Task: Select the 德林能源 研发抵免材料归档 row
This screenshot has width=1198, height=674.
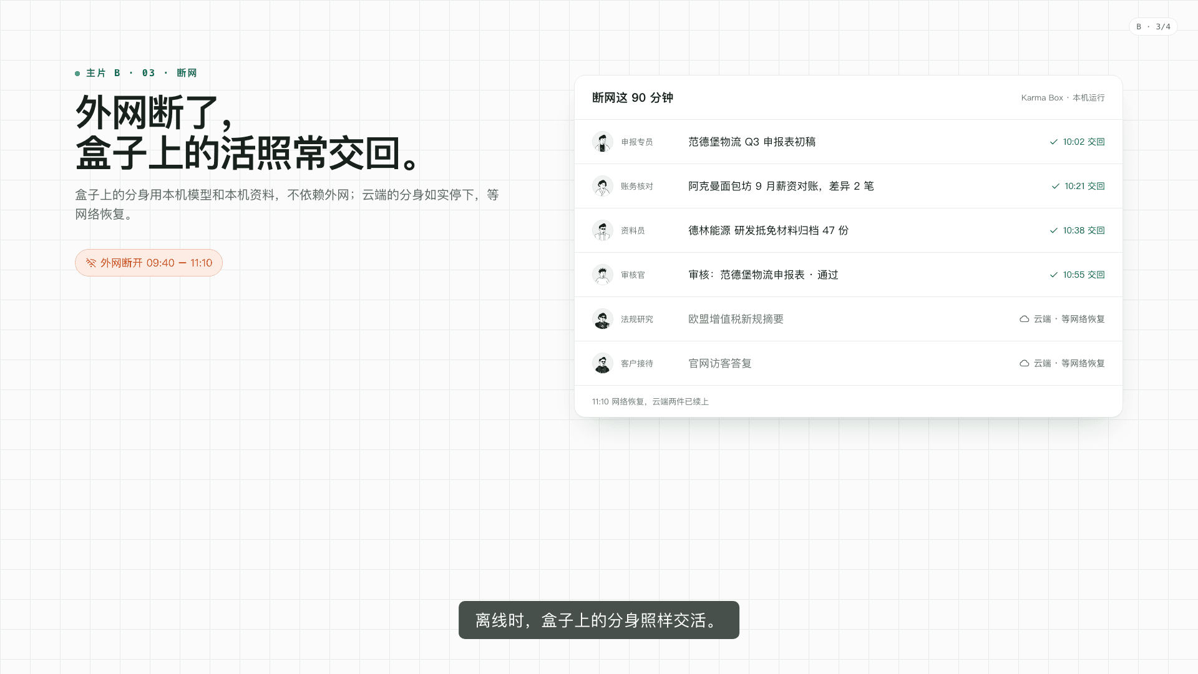Action: (848, 230)
